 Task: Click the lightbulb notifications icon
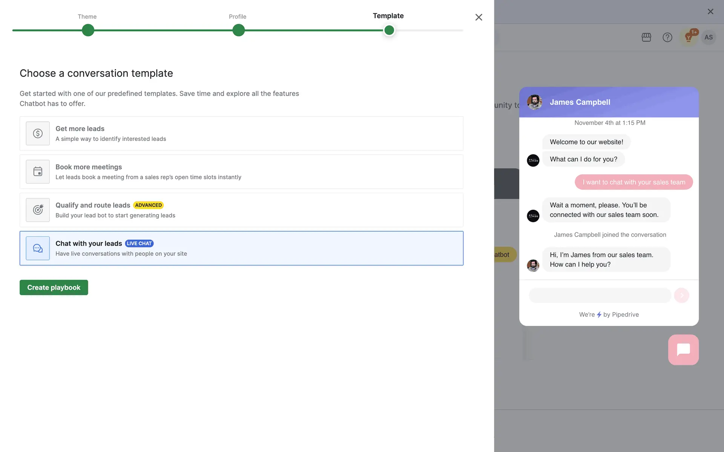click(x=689, y=37)
